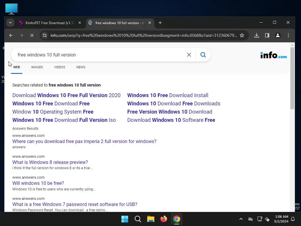
Task: Clear the search query with the X
Action: tap(189, 55)
